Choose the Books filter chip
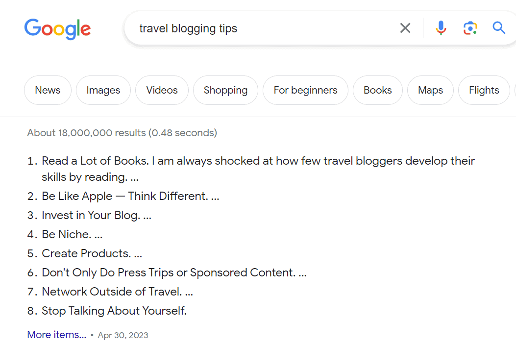This screenshot has height=346, width=516. click(x=377, y=90)
